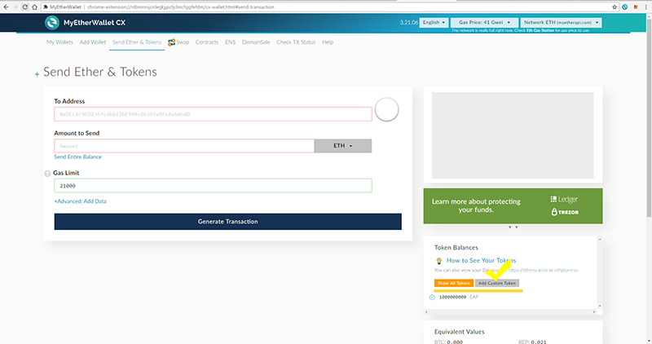Click the remove icon beside CAP token
The image size is (652, 344).
[432, 297]
